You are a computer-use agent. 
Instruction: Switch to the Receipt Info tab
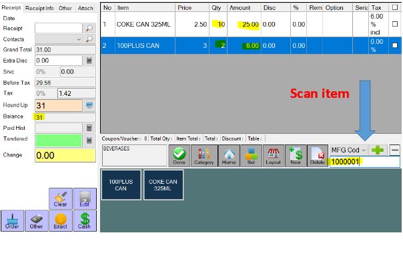pyautogui.click(x=39, y=8)
